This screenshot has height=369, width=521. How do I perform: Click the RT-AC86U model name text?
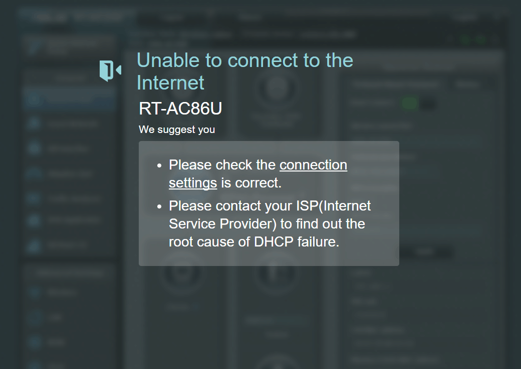[180, 108]
